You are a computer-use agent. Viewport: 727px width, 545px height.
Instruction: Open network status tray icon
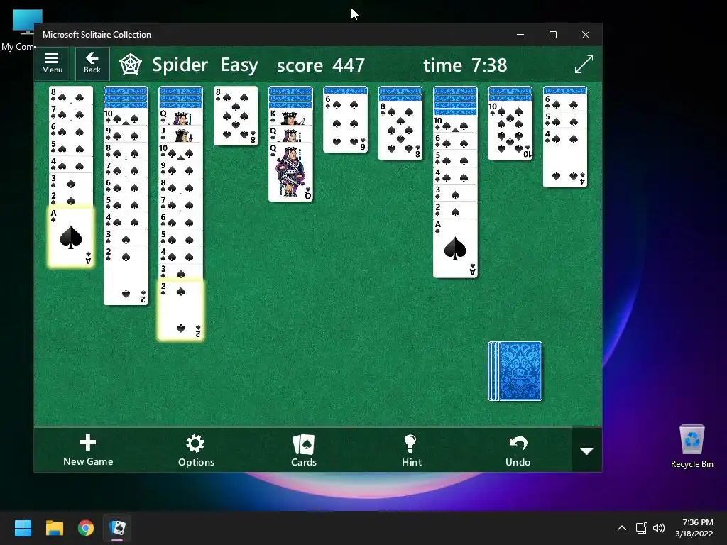641,528
